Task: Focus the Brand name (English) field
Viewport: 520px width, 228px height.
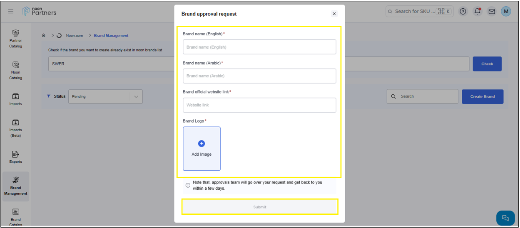Action: coord(259,47)
